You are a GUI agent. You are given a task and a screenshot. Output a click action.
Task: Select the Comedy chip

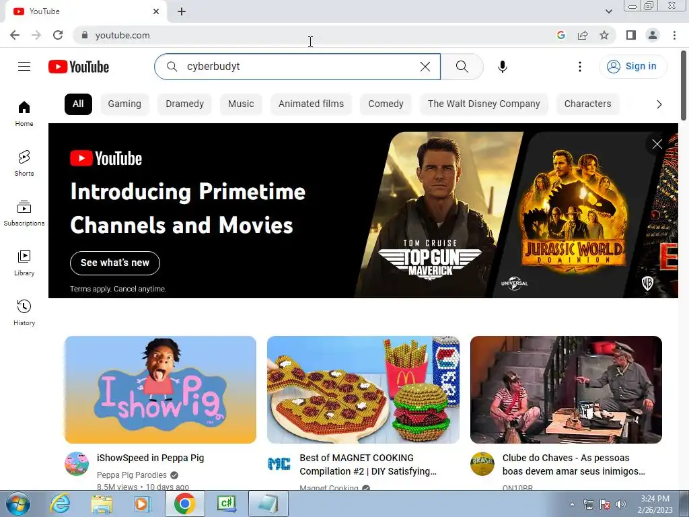click(x=386, y=104)
